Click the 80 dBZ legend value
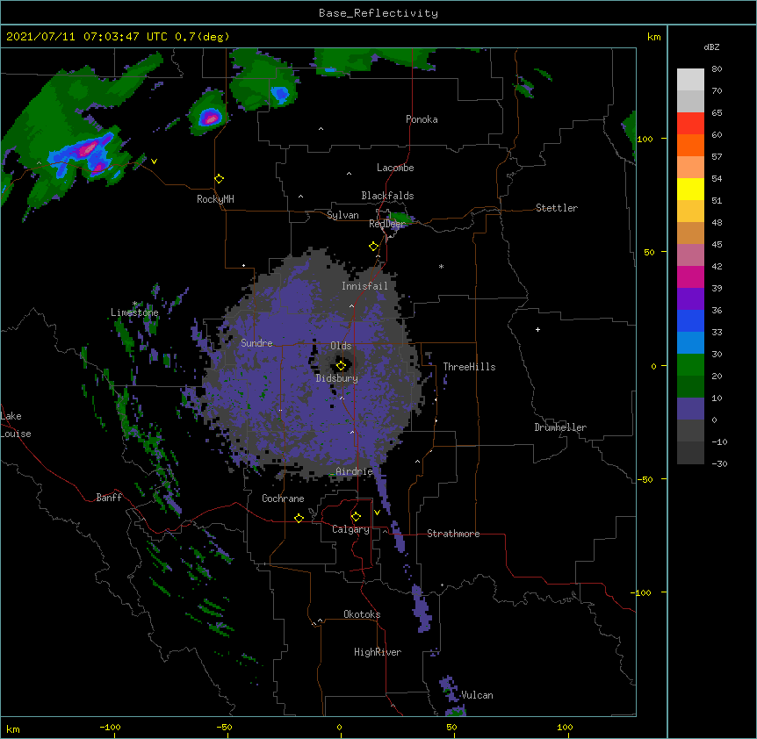 click(717, 69)
